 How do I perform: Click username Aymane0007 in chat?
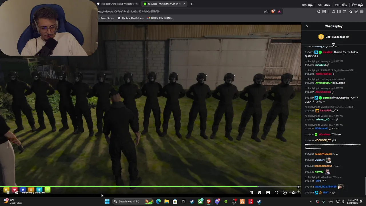[x=323, y=83]
